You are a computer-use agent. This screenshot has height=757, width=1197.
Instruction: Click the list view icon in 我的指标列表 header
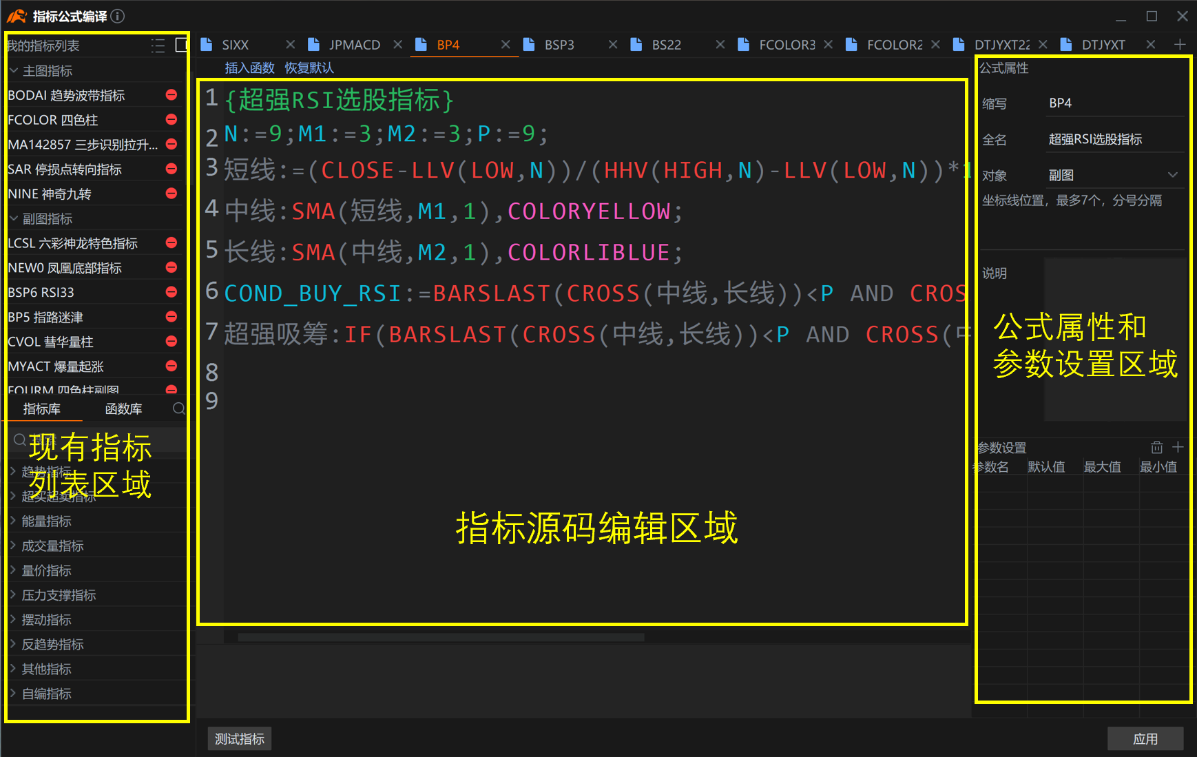pos(158,45)
